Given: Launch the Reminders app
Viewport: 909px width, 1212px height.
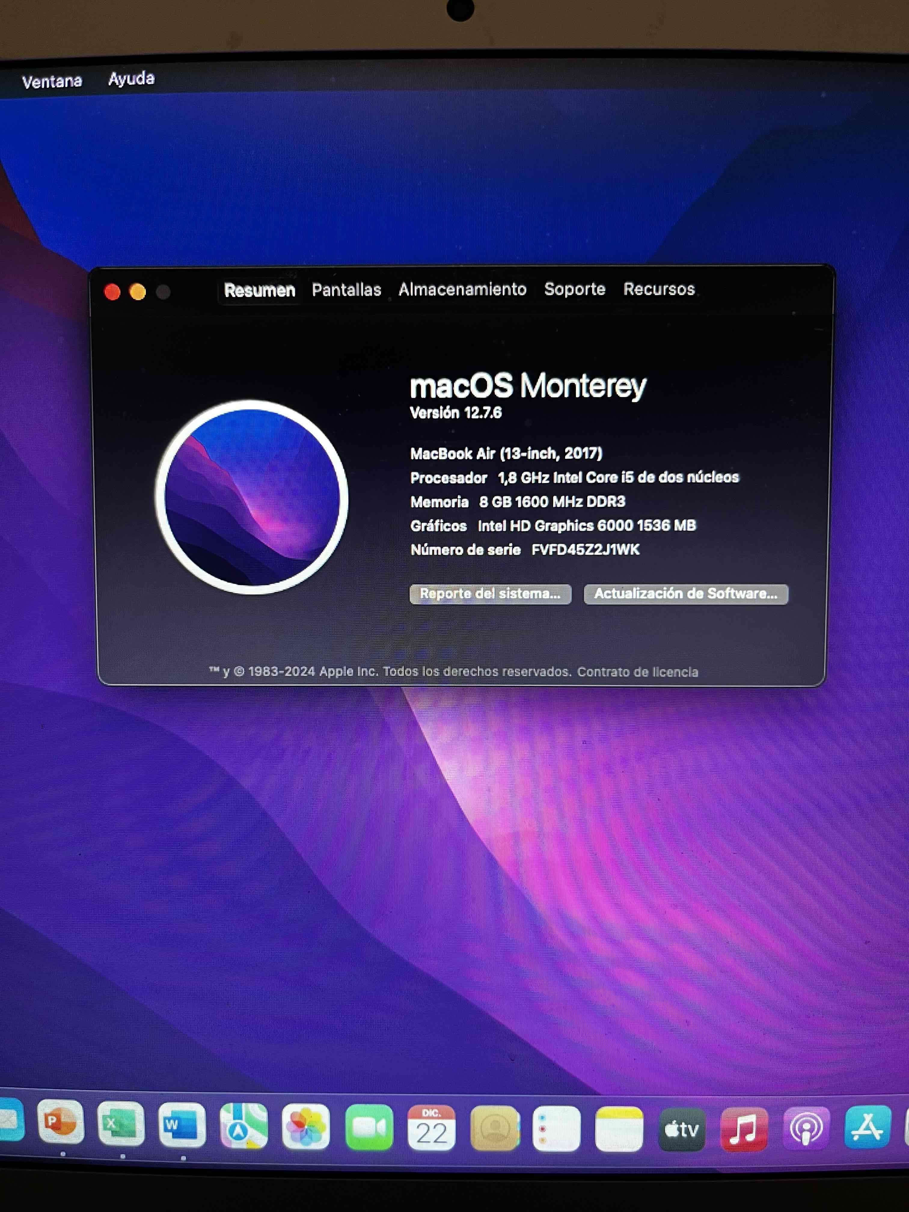Looking at the screenshot, I should 556,1129.
